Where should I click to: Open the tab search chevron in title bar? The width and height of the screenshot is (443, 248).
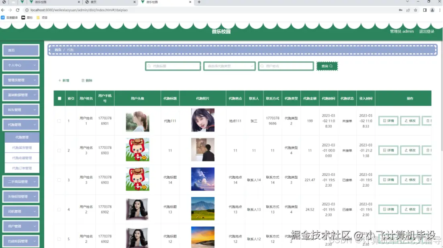pyautogui.click(x=407, y=2)
